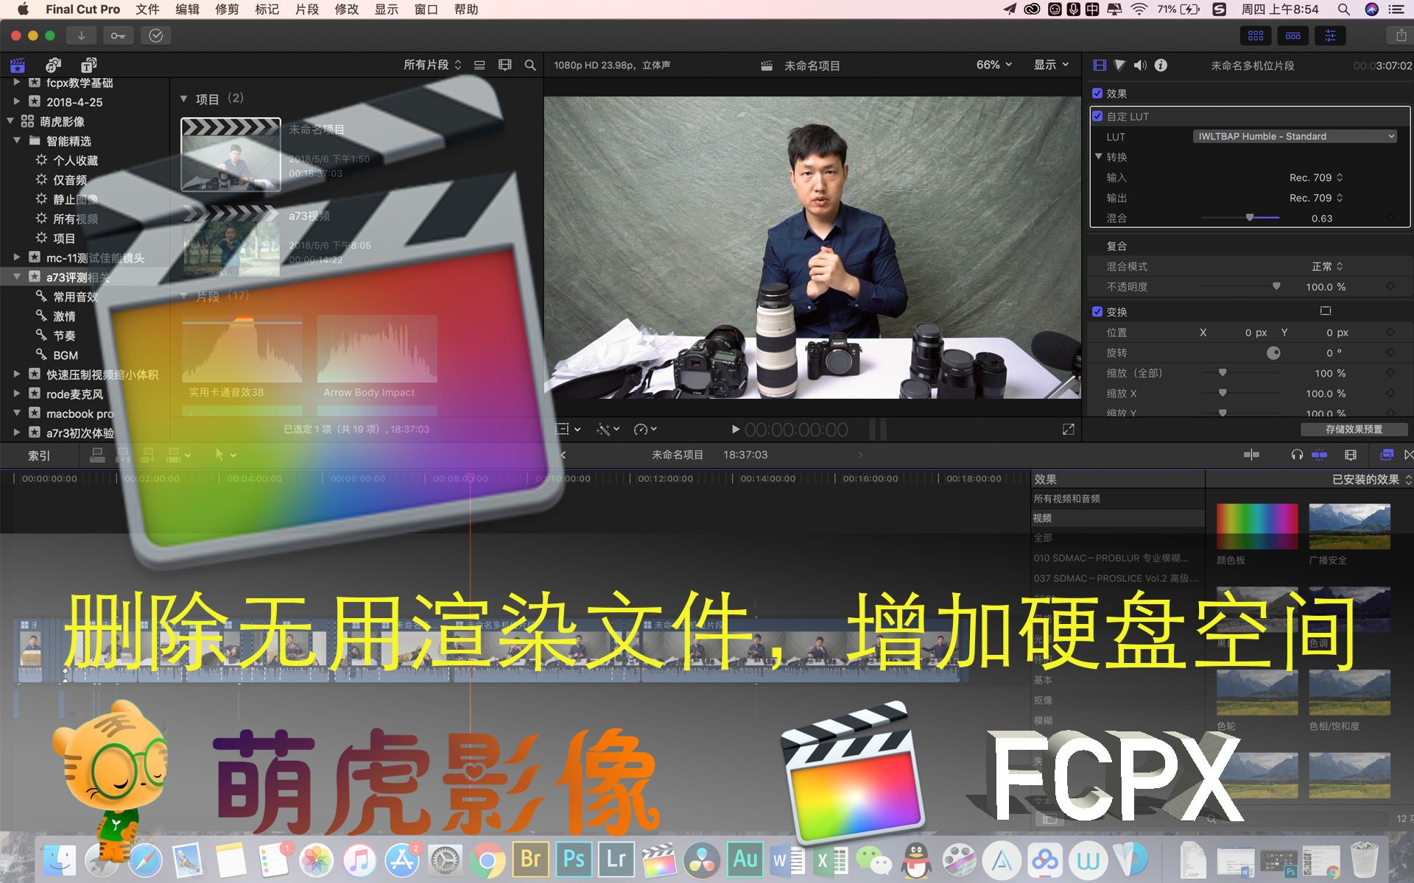Viewport: 1414px width, 883px height.
Task: Select the append clip icon above timeline
Action: 148,455
